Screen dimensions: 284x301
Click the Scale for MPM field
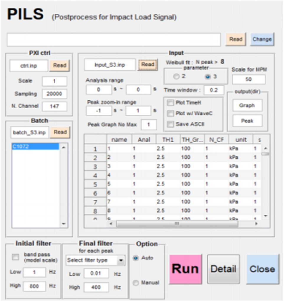pos(249,79)
